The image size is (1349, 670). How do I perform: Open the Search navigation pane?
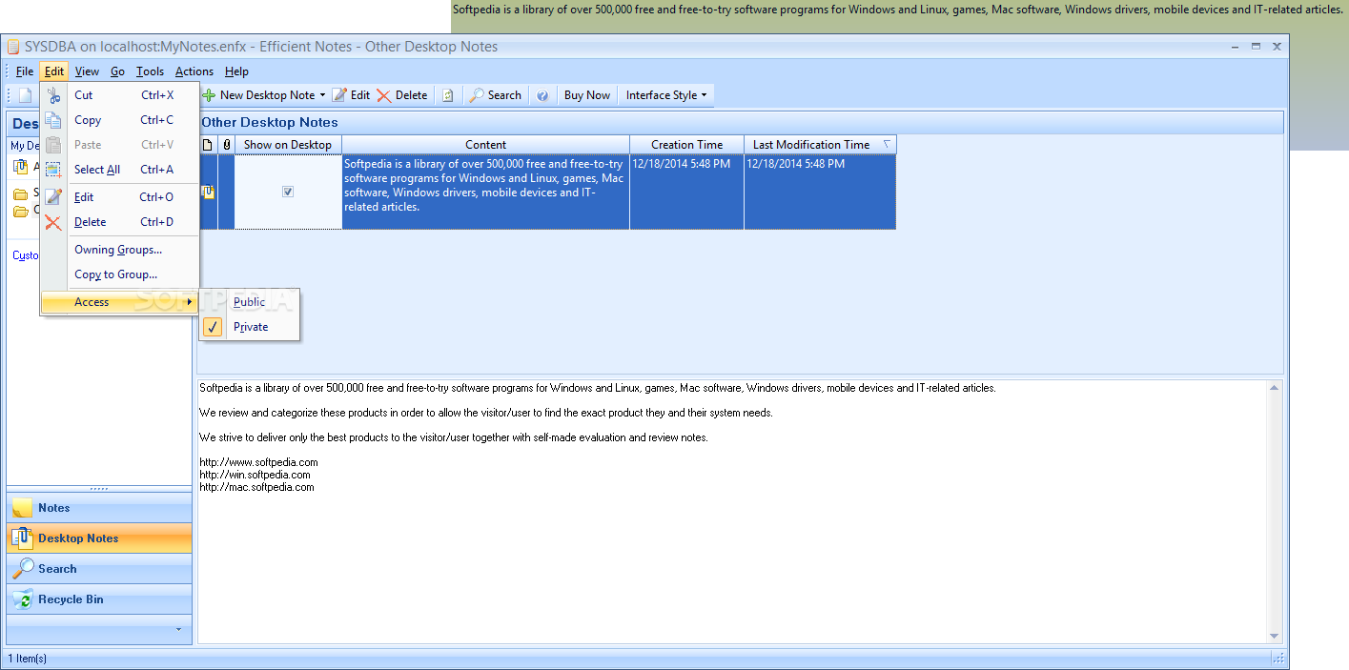[99, 569]
